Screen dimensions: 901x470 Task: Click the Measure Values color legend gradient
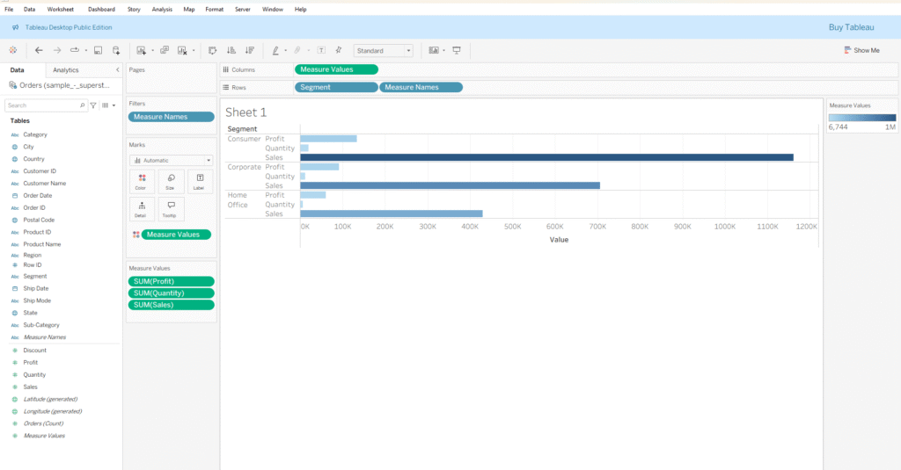(861, 117)
